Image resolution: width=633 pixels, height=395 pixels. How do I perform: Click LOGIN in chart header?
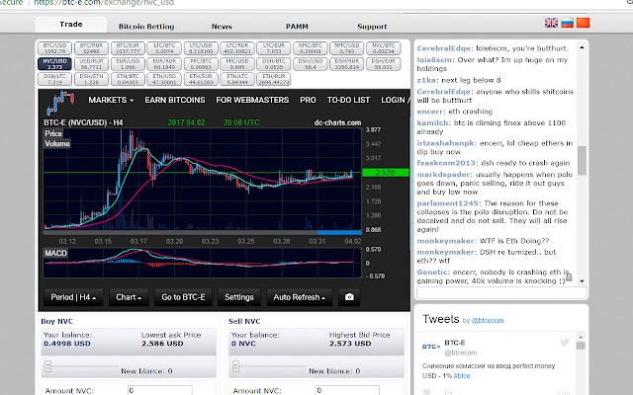click(394, 100)
